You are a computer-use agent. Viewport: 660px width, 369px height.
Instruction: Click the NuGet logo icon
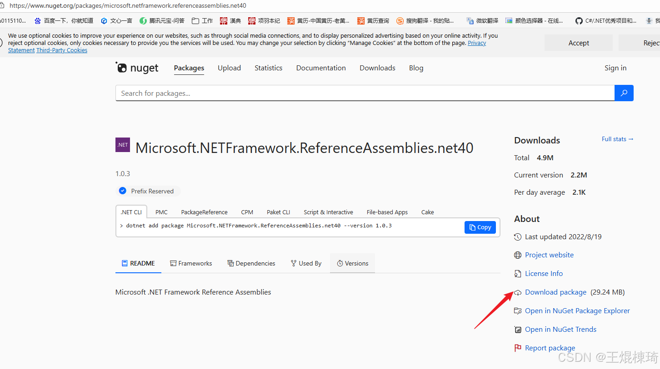tap(121, 68)
